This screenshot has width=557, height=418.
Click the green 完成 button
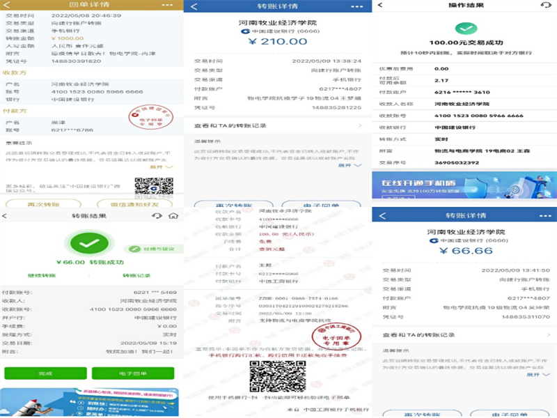coord(47,373)
